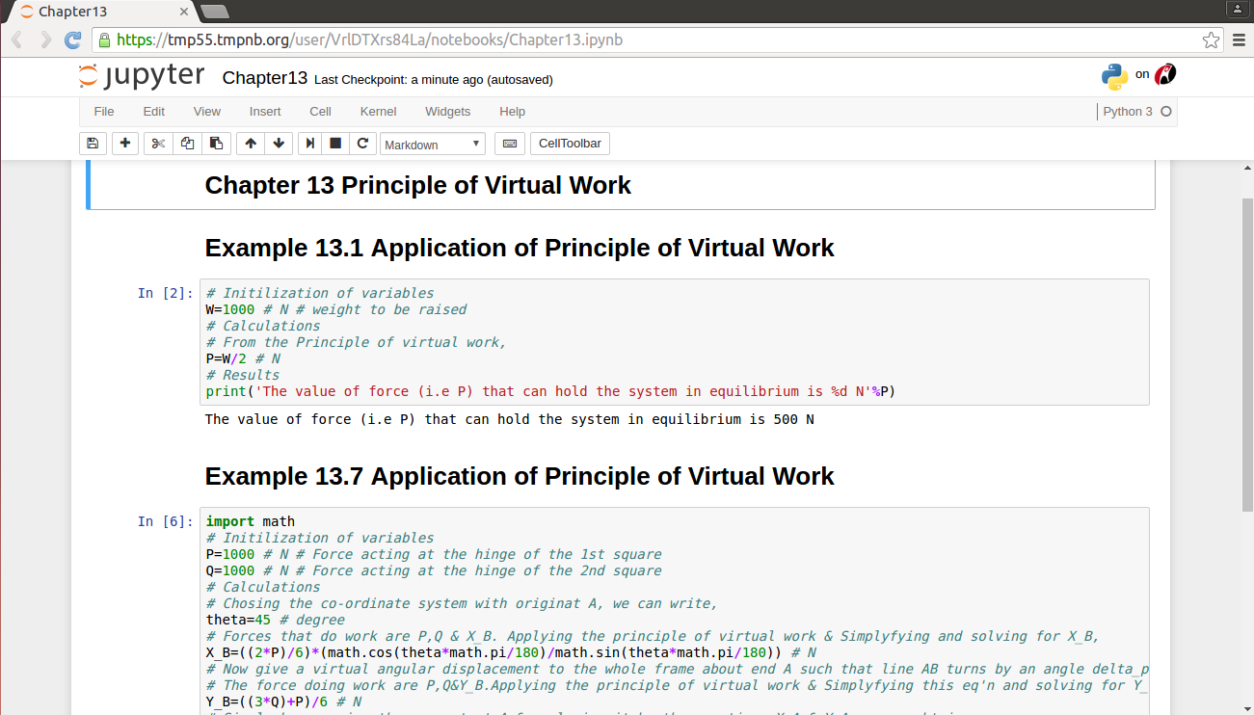The width and height of the screenshot is (1254, 715).
Task: Click the Python logo icon
Action: tap(1114, 77)
